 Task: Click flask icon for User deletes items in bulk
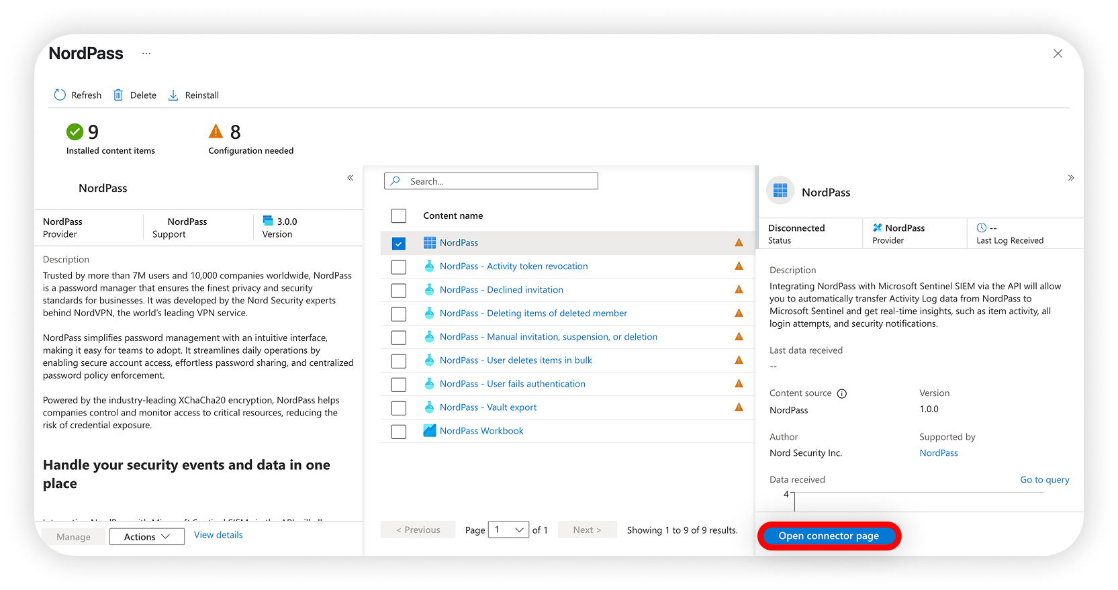coord(430,360)
